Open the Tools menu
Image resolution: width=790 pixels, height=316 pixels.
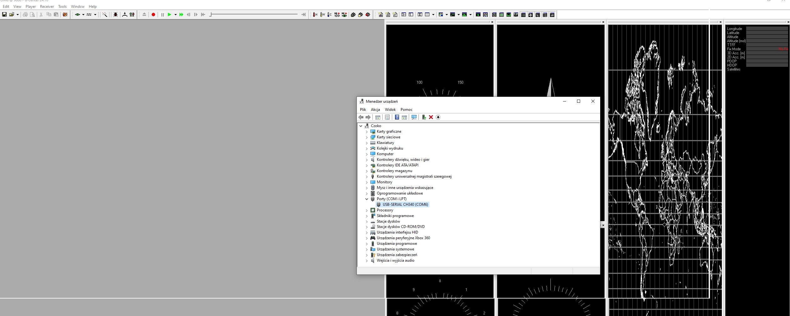(62, 6)
